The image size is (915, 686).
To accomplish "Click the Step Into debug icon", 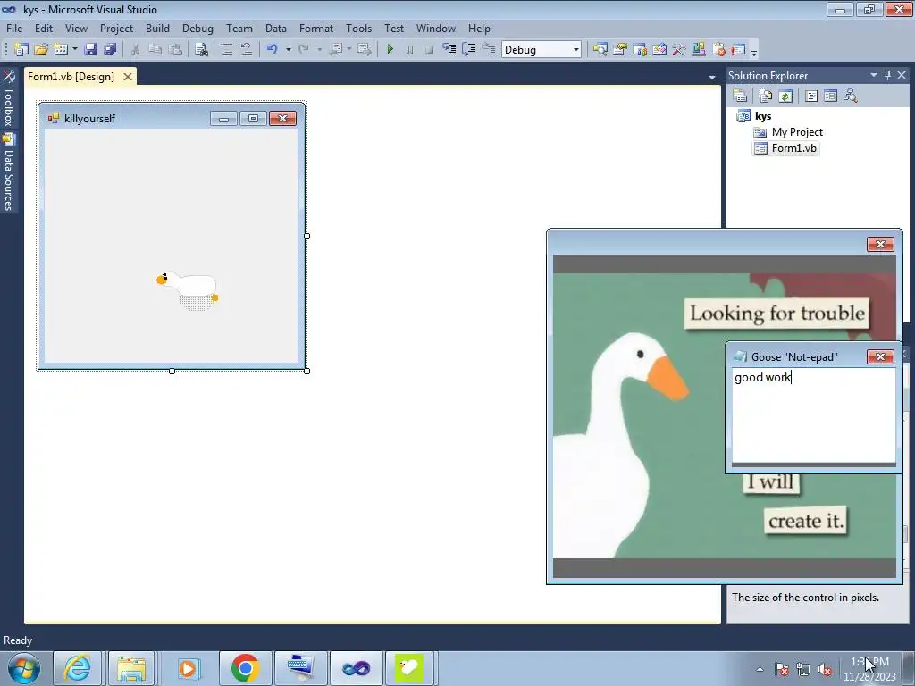I will (449, 50).
